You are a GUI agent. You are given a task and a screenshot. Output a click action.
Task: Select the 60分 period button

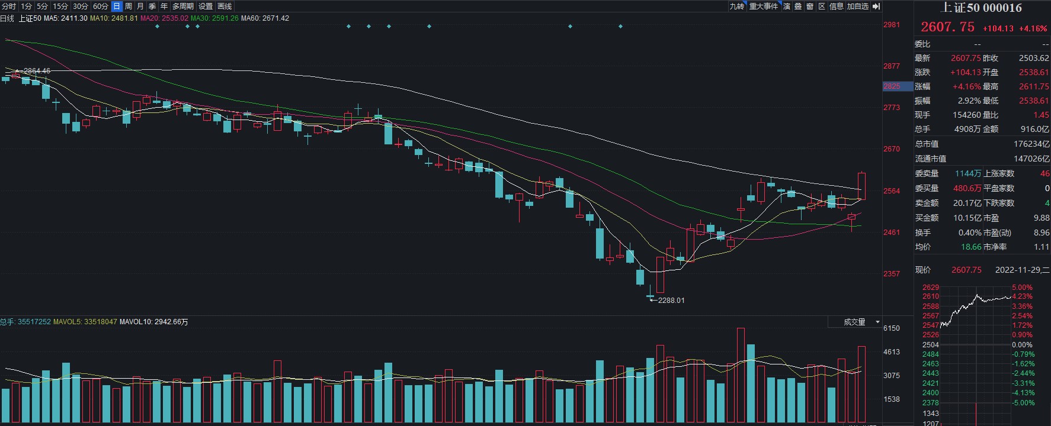coord(101,7)
